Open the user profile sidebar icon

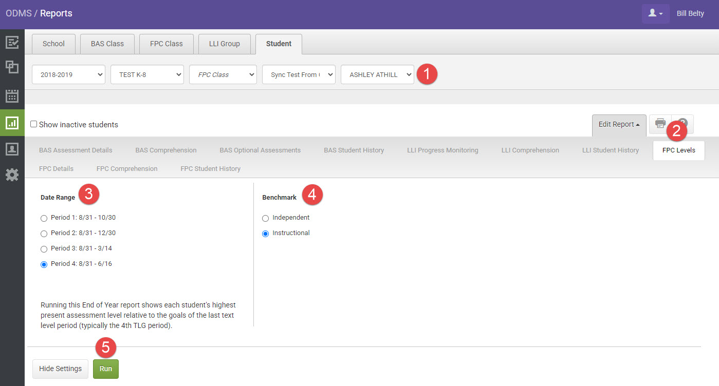click(12, 149)
